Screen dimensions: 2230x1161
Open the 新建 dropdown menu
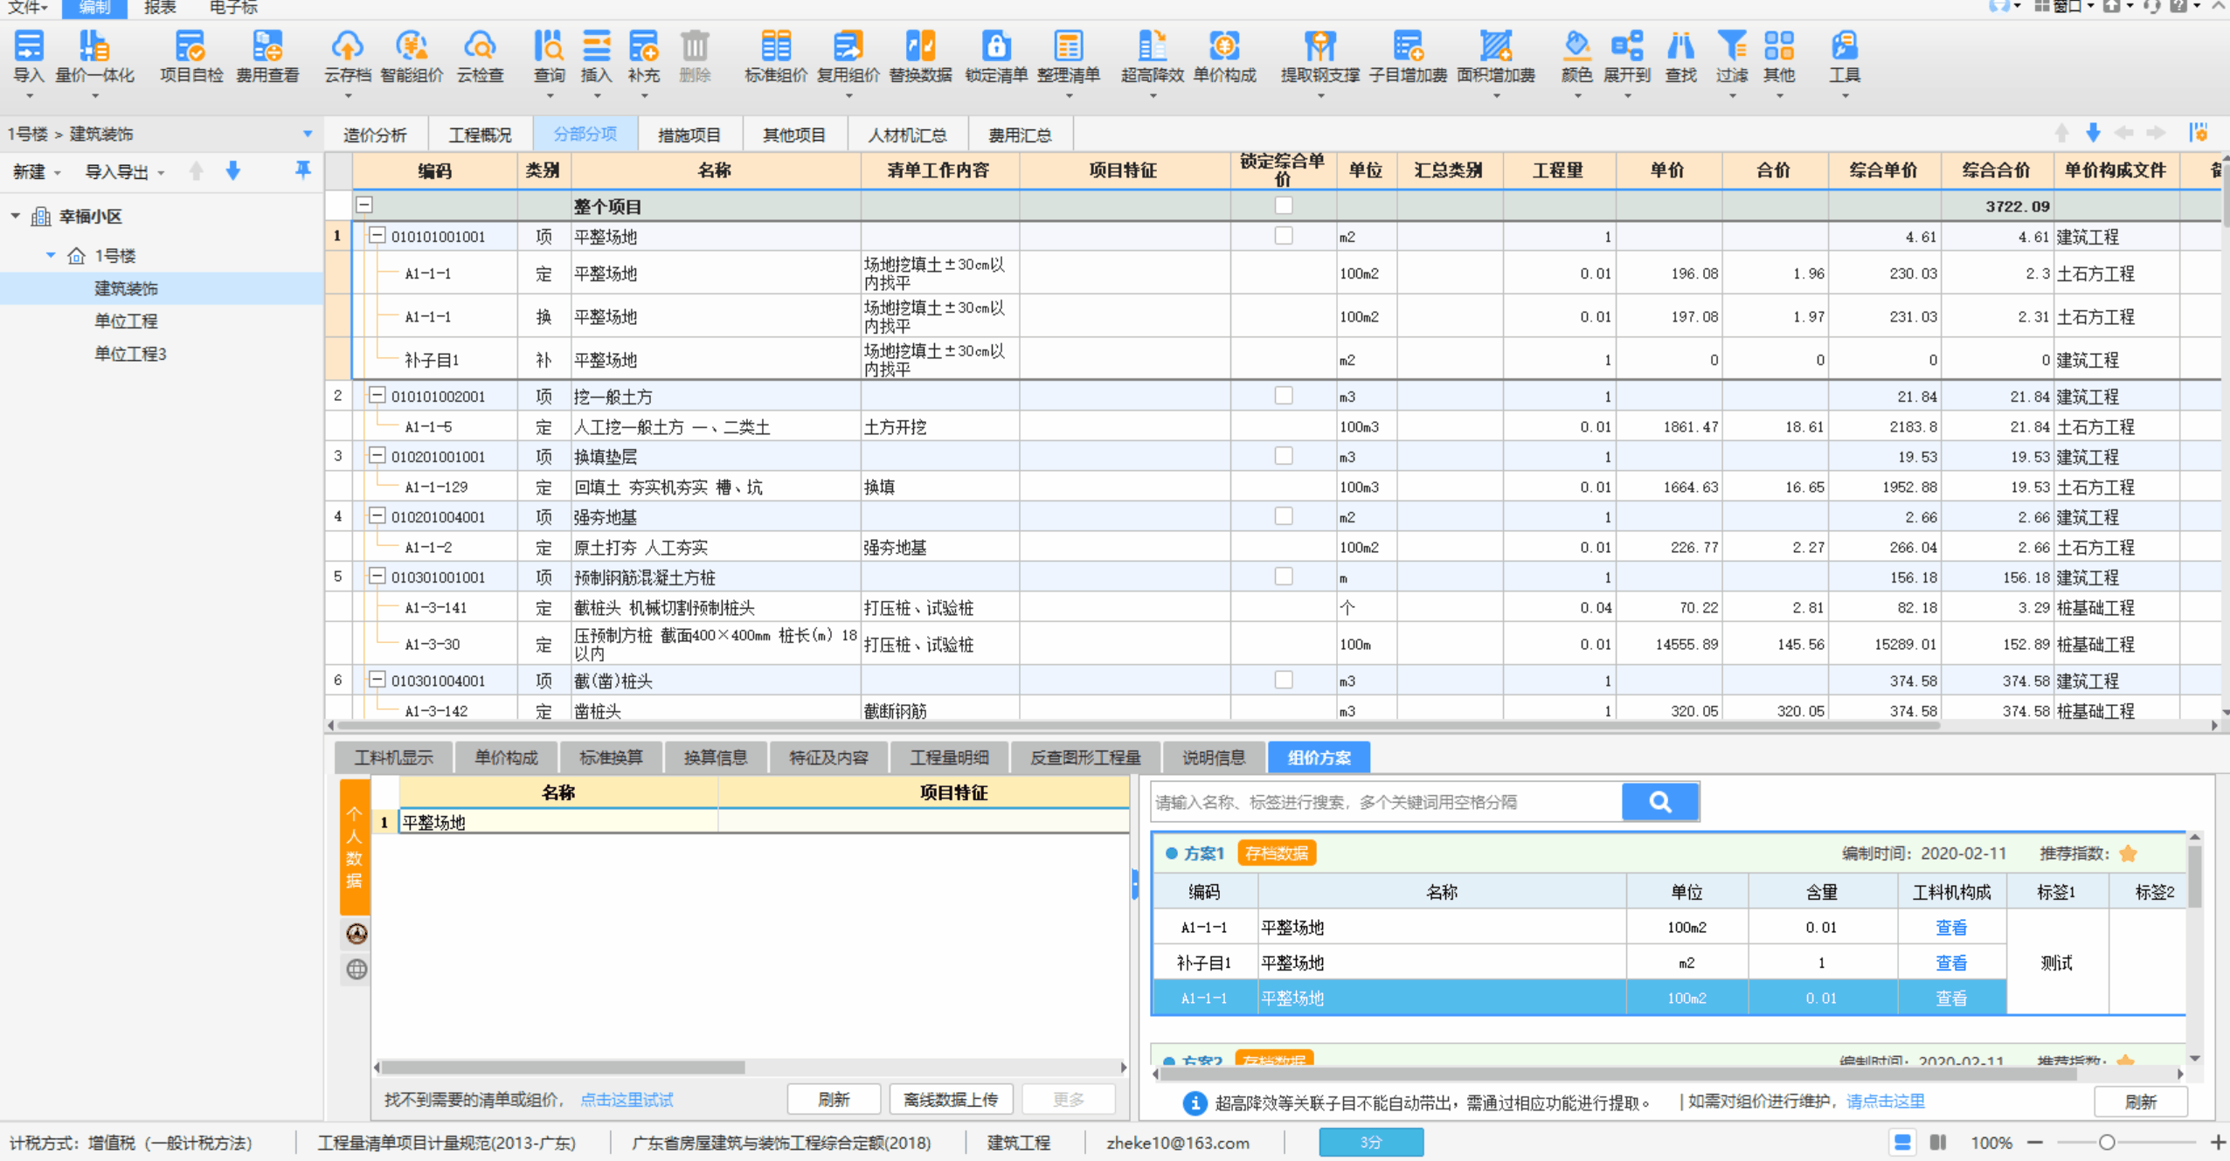pyautogui.click(x=37, y=172)
